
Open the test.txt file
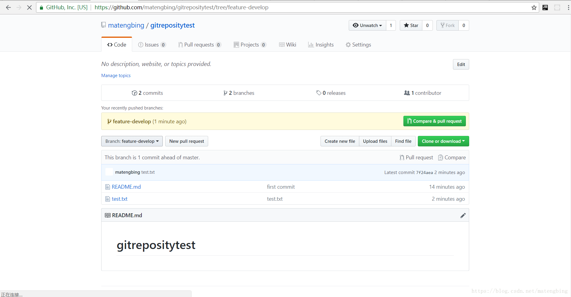pos(120,199)
